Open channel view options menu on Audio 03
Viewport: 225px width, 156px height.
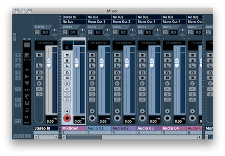pos(159,38)
